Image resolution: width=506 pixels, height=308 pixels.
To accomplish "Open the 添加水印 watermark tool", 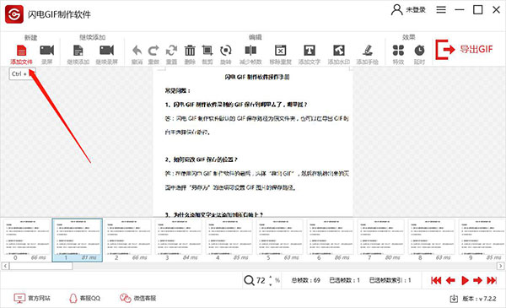I will click(338, 51).
